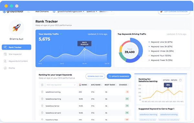The image size is (194, 123).
Task: Open Keywords & Content in the sidebar
Action: pos(18,61)
